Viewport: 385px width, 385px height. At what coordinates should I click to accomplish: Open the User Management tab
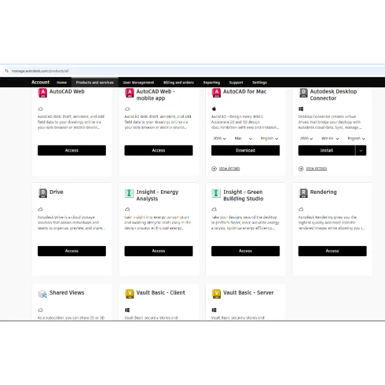138,82
